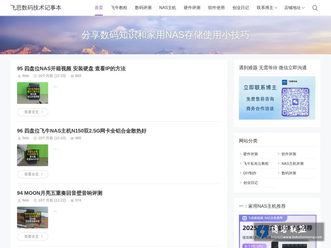The height and width of the screenshot is (248, 331).
Task: Open 数码评测 category in sidebar
Action: [x=289, y=173]
